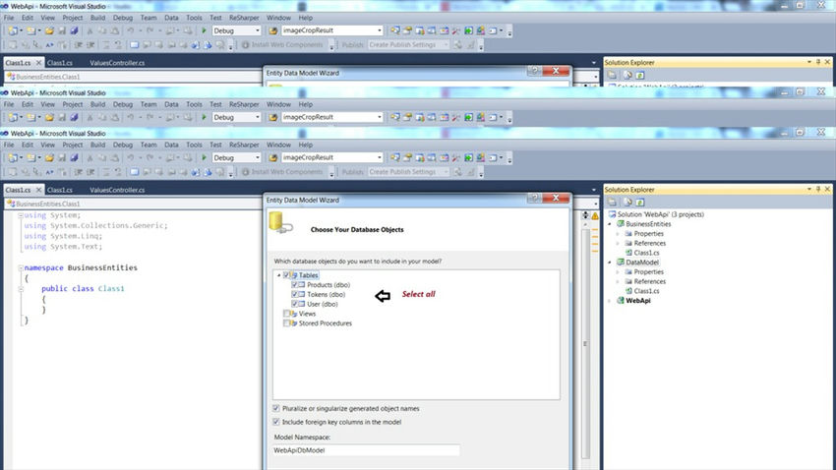Click Install Web Components button in frontmost window
The image size is (836, 470).
coord(282,172)
